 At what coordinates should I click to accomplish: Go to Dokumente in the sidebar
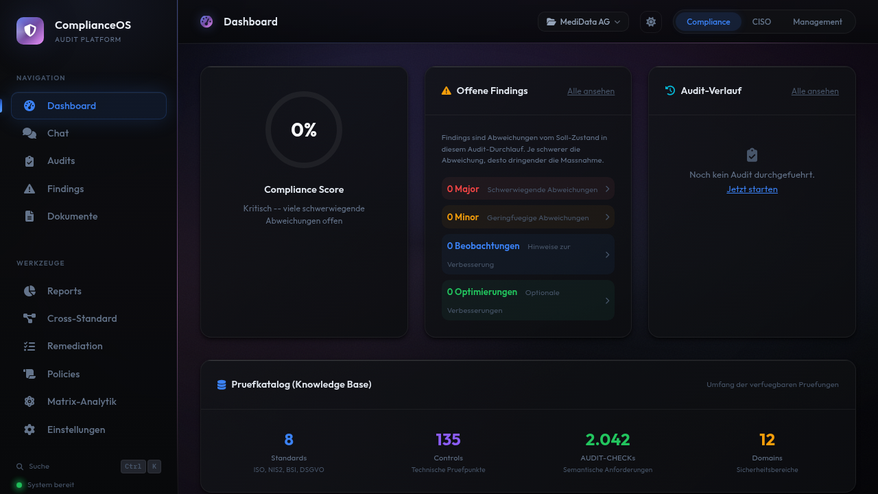click(72, 216)
